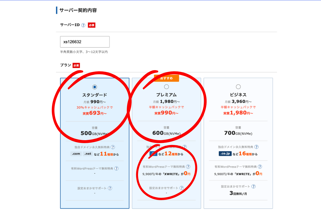
Task: Select the スタンダード plan radio button
Action: tap(94, 87)
